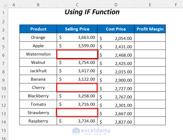Select the Cherry product cell
Viewport: 183px width, 140px height.
click(x=38, y=87)
